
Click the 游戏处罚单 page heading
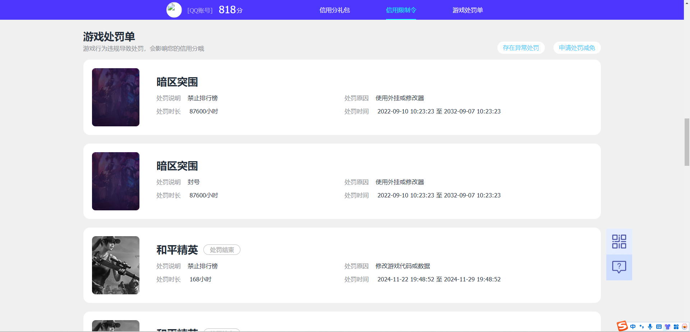point(109,37)
